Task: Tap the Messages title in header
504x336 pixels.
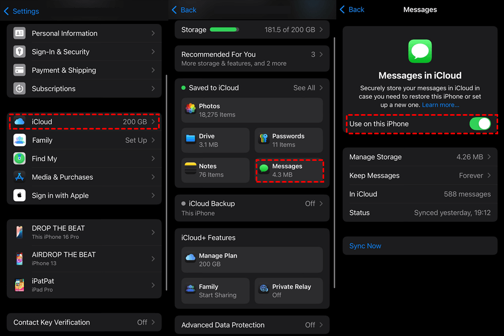Action: point(420,10)
